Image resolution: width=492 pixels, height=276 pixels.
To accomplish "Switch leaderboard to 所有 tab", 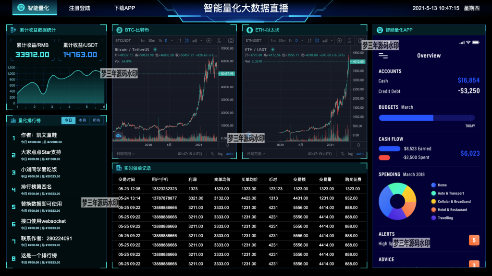I will (96, 120).
